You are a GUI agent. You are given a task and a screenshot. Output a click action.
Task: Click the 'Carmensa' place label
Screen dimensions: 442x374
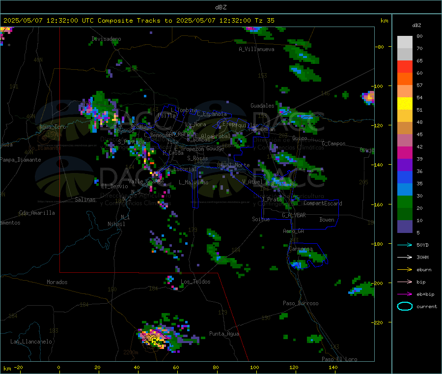(301, 249)
